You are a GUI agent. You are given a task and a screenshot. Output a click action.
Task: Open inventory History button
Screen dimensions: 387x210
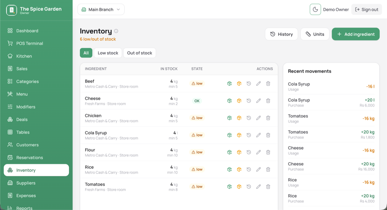pos(281,34)
